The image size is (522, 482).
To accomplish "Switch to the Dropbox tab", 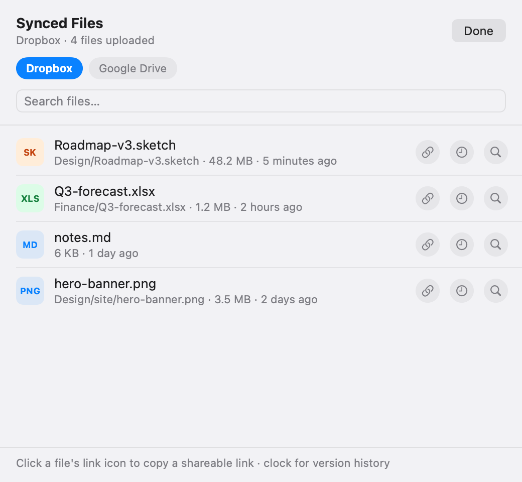I will pyautogui.click(x=49, y=68).
